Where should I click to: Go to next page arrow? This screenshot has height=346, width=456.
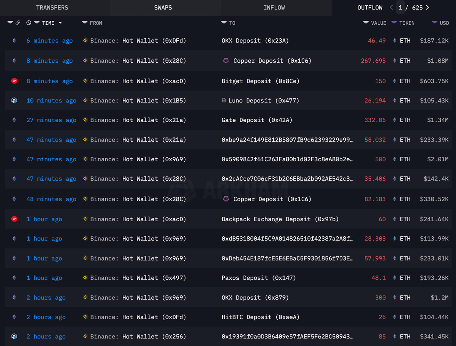427,8
